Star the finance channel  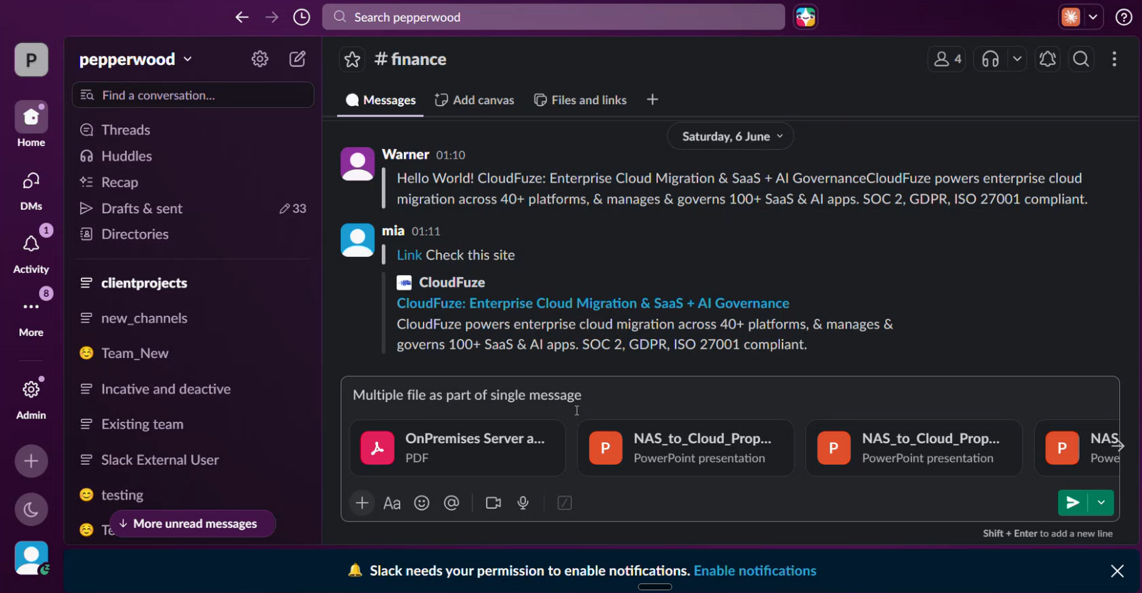coord(352,59)
